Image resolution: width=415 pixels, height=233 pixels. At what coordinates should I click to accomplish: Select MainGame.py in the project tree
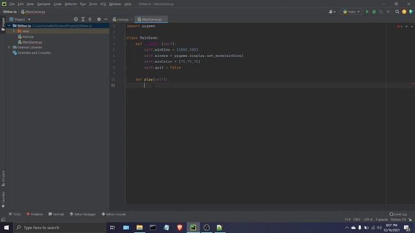tap(30, 42)
